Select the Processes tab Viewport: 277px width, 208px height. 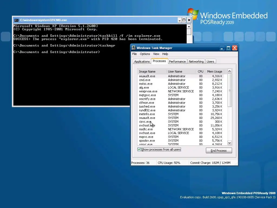click(x=159, y=61)
